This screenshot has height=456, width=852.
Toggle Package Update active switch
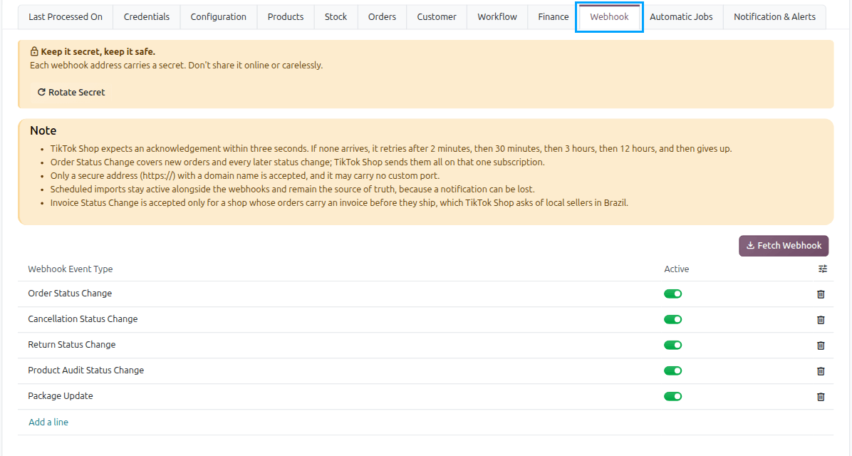click(672, 396)
